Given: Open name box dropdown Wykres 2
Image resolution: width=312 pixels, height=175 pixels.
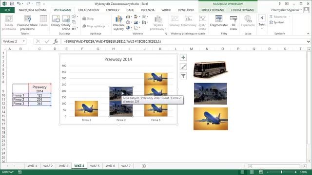Looking at the screenshot, I should [x=24, y=41].
